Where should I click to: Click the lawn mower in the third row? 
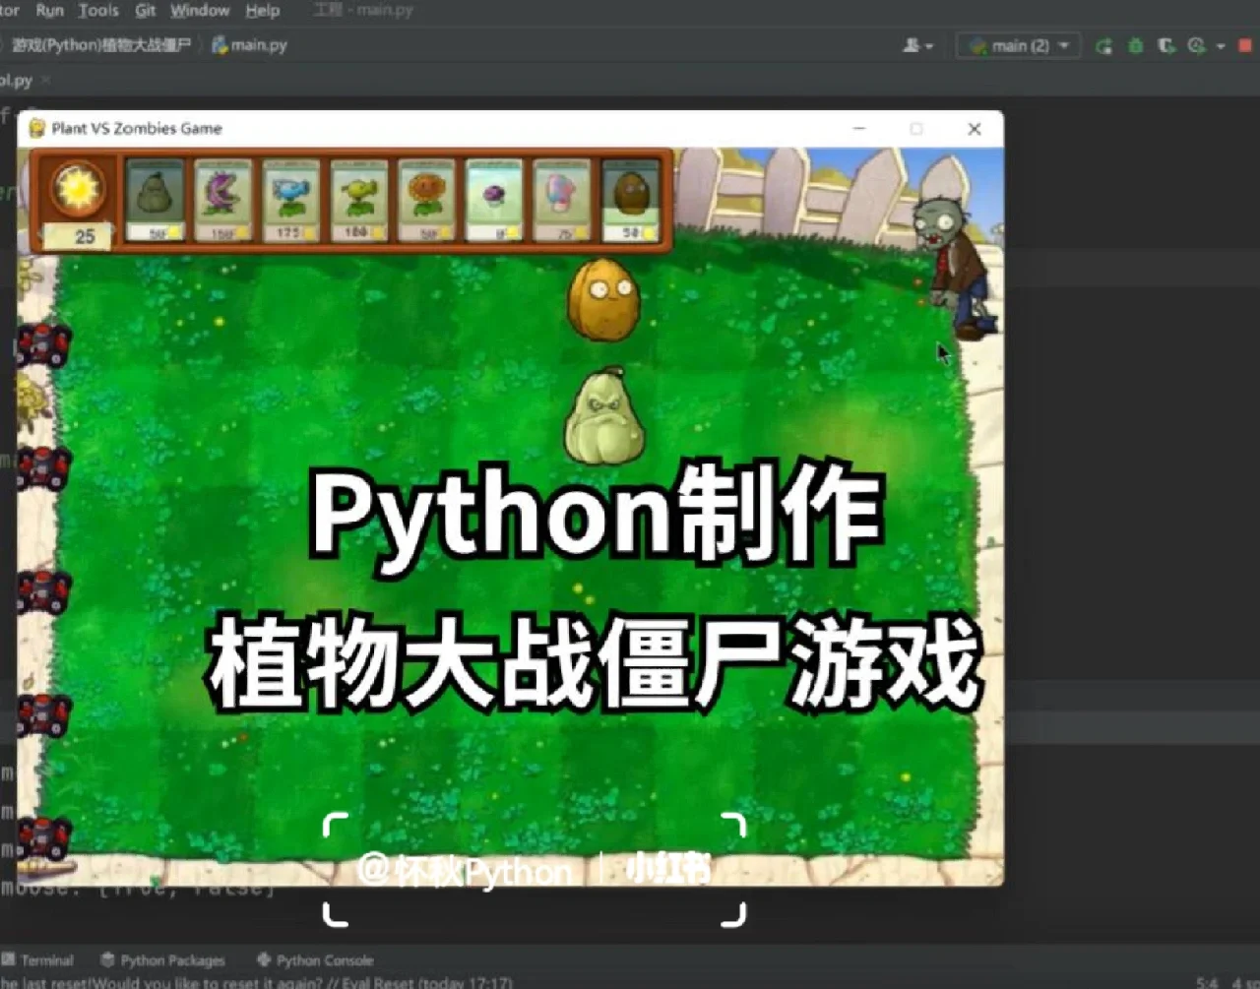pos(42,591)
